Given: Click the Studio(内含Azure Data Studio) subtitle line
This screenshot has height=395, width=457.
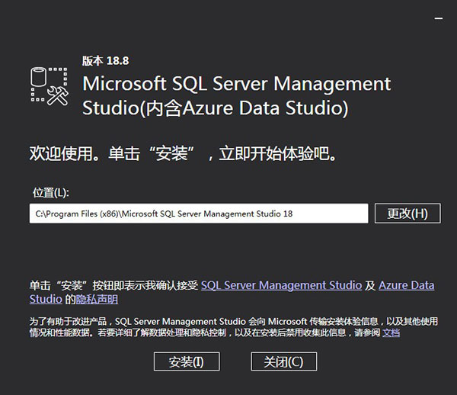Looking at the screenshot, I should coord(215,108).
